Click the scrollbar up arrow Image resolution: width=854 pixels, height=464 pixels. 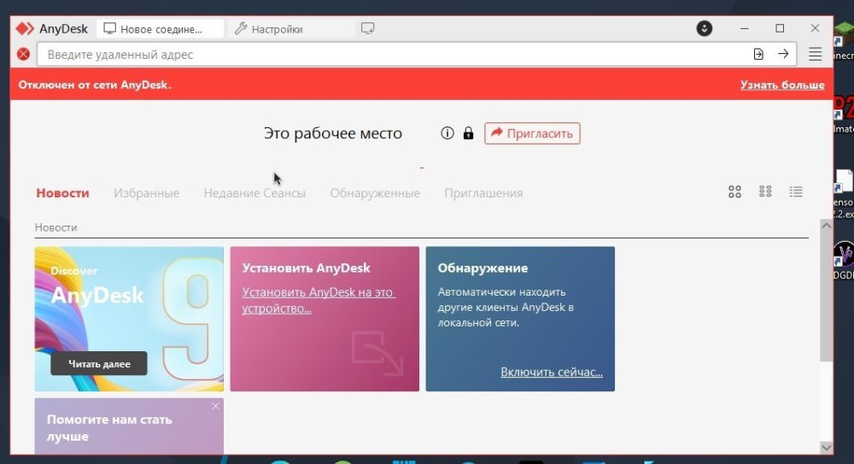(826, 226)
